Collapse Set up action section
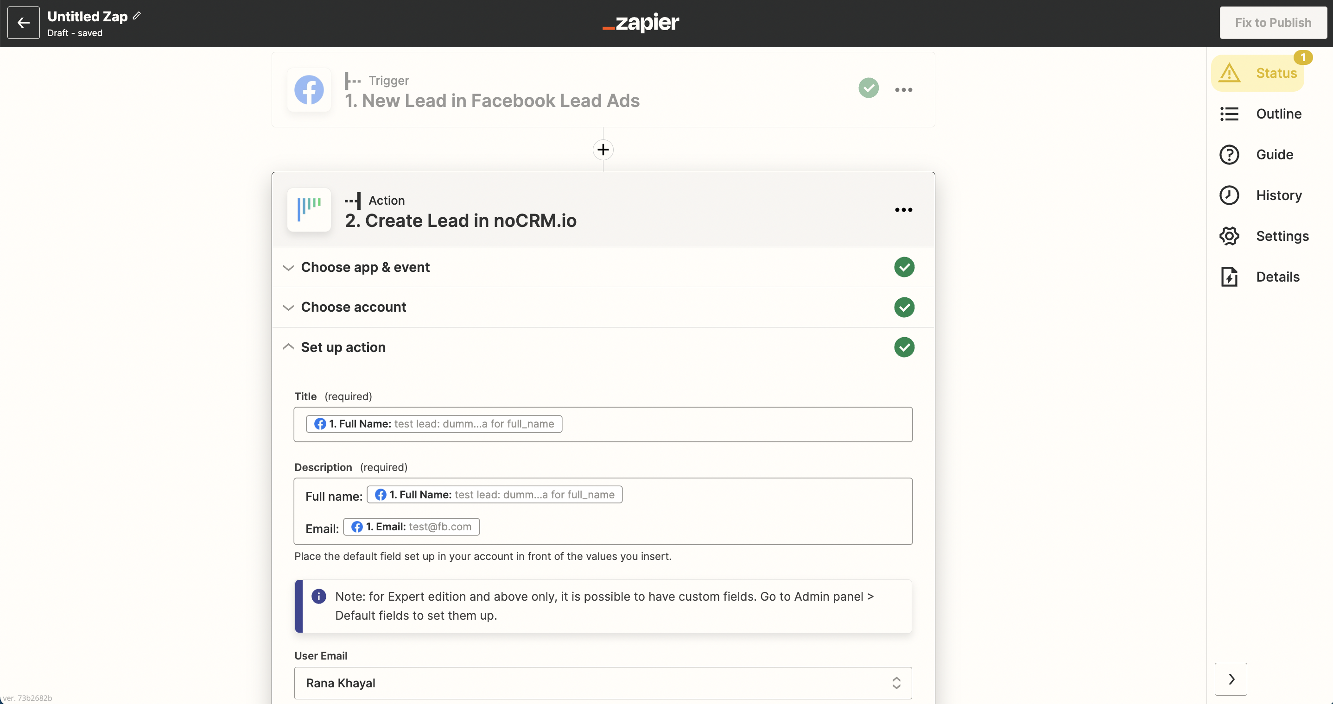Image resolution: width=1333 pixels, height=704 pixels. pyautogui.click(x=603, y=347)
